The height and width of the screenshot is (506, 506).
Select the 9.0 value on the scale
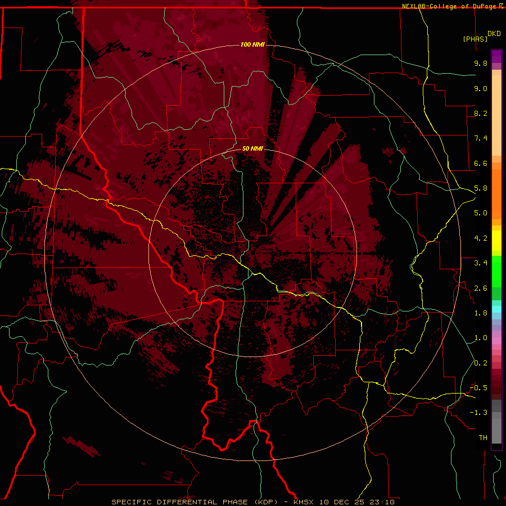(481, 88)
